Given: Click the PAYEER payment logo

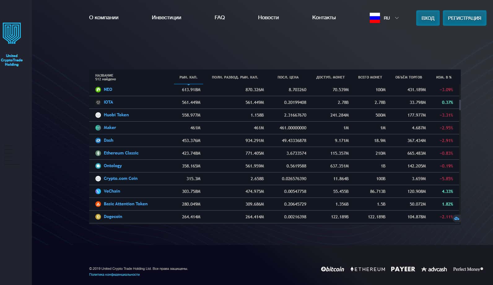Looking at the screenshot, I should (x=403, y=269).
